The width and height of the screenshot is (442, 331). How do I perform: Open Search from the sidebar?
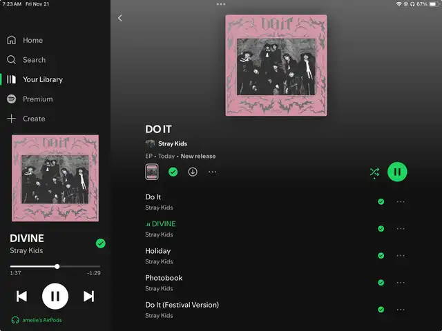point(26,60)
